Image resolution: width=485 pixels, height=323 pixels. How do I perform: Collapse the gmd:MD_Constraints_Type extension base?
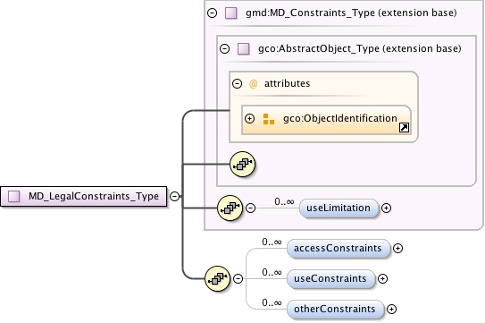point(213,13)
